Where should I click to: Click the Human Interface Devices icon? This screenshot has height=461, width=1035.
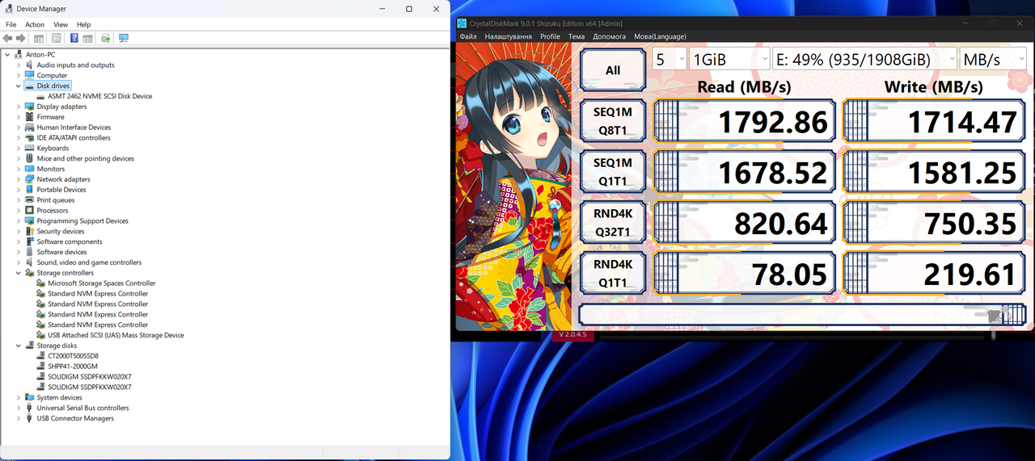30,128
